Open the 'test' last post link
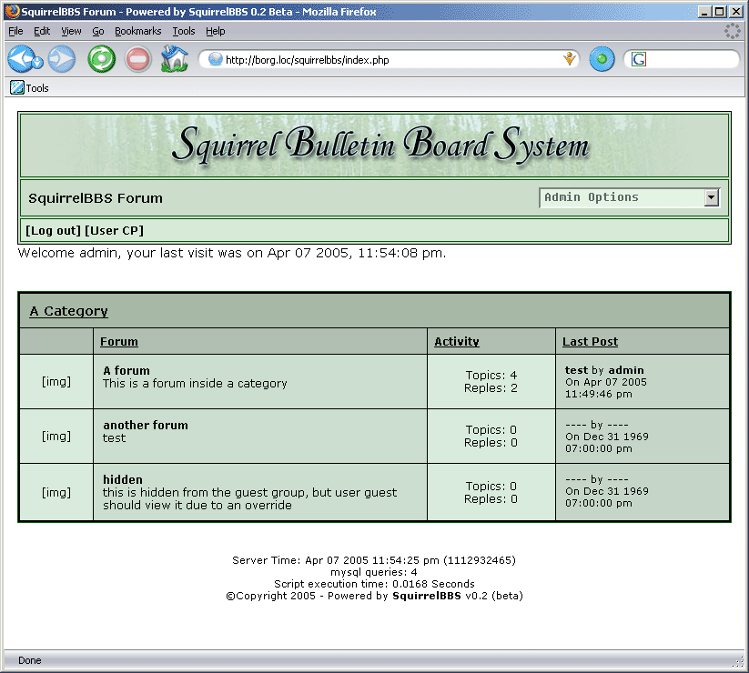 [577, 370]
